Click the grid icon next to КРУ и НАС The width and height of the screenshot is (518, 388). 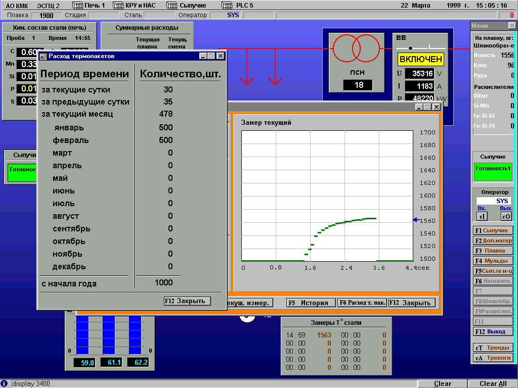coord(118,5)
